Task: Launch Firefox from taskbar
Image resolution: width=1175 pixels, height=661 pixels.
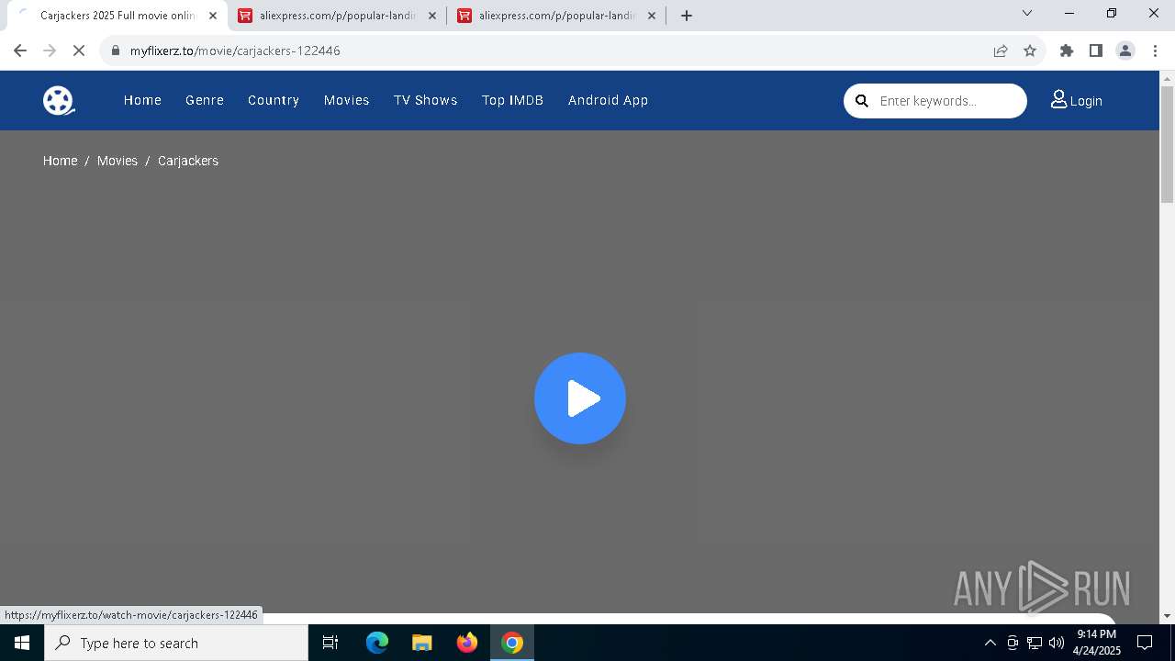Action: click(467, 643)
